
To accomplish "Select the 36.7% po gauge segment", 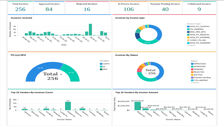I will pyautogui.click(x=71, y=73).
